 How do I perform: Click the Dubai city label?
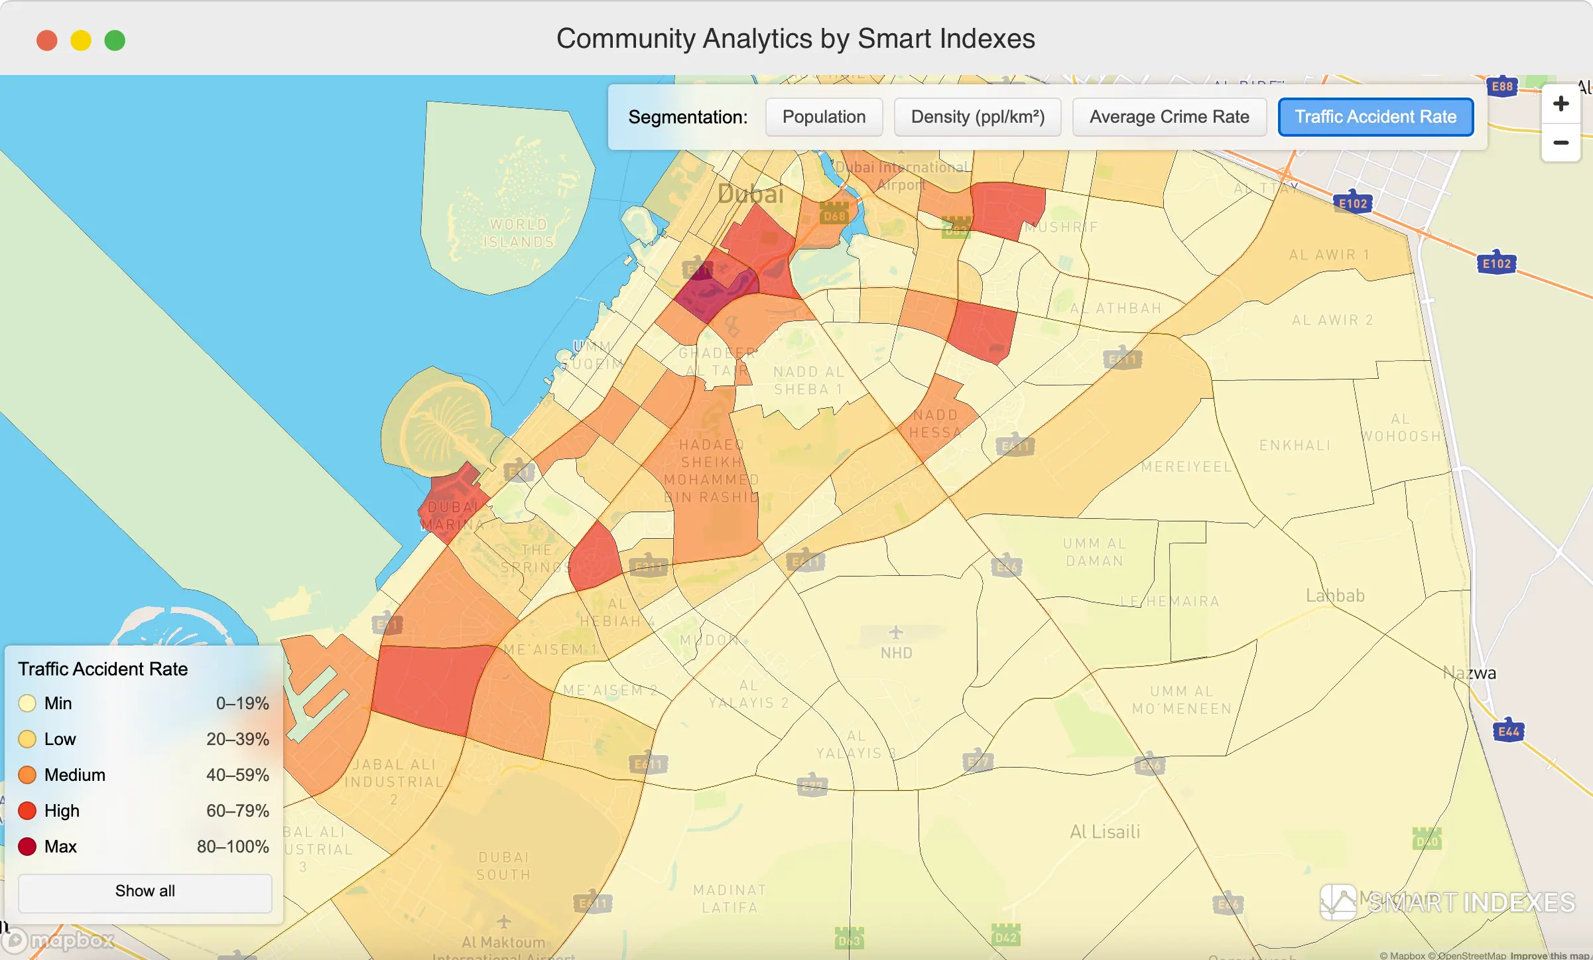750,194
